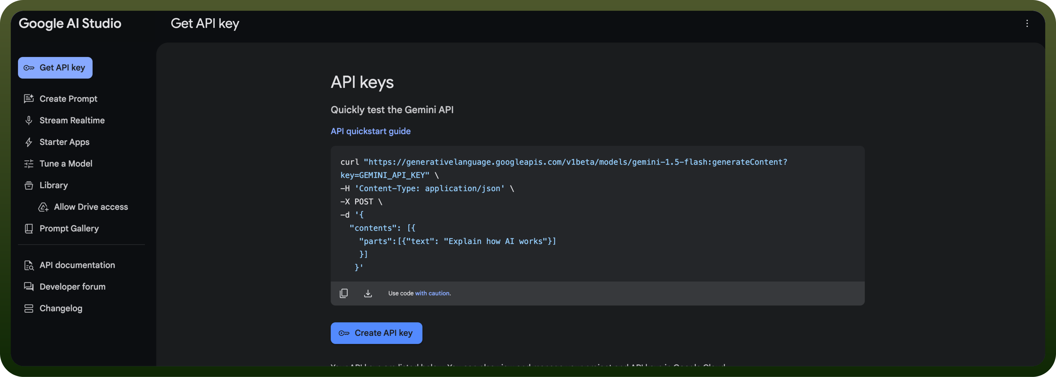This screenshot has height=377, width=1056.
Task: Click the key icon inside Create API key button
Action: click(x=344, y=333)
